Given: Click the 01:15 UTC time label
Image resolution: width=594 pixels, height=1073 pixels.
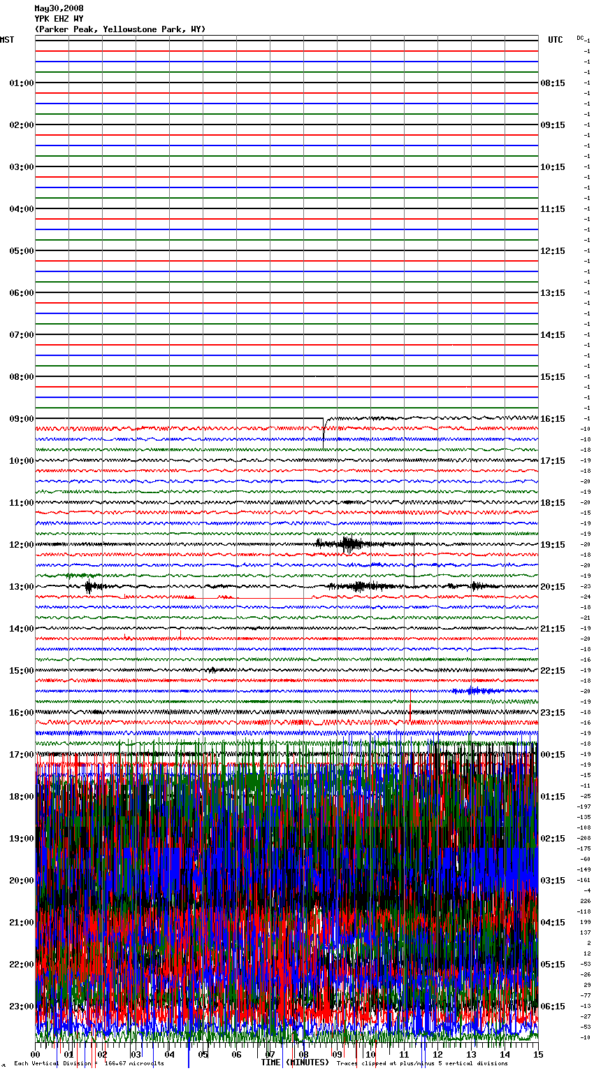Looking at the screenshot, I should (x=553, y=797).
